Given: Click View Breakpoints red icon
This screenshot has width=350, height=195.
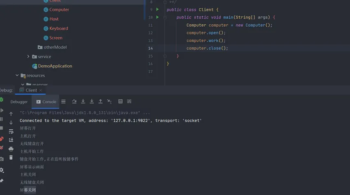Looking at the screenshot, I should [2, 139].
